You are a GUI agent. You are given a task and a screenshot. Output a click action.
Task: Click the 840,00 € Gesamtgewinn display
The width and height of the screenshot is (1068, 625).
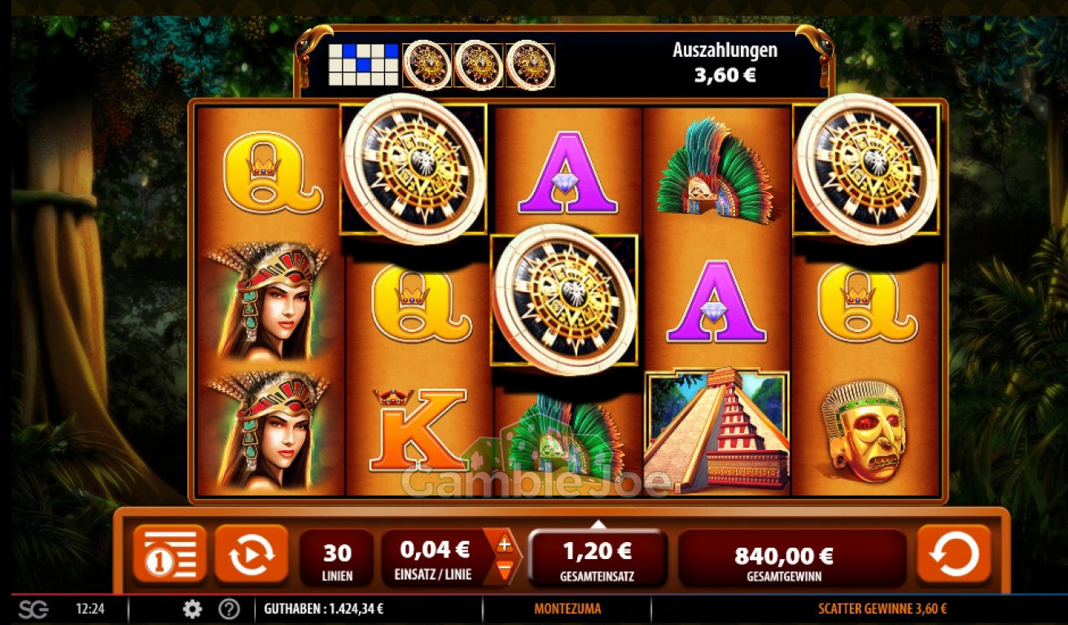pos(784,559)
